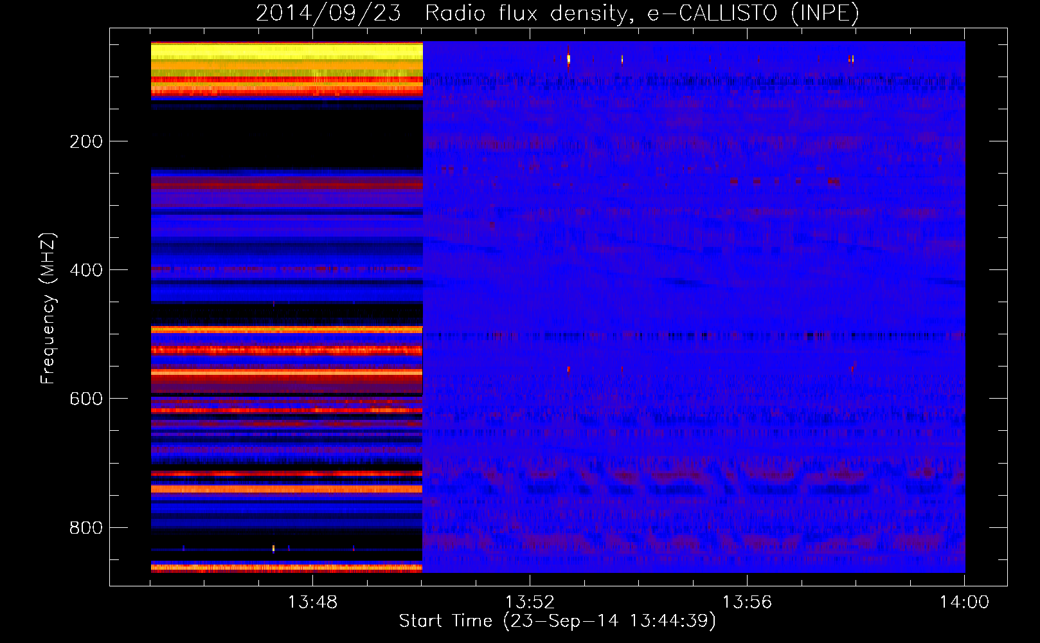Click the '800' frequency tick label

click(x=86, y=528)
